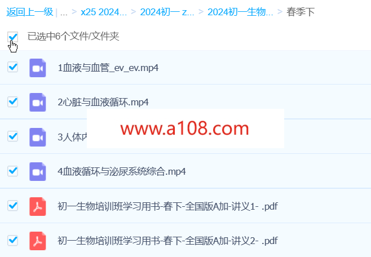Screen dimensions: 371x257
Task: Open the file 1血液与血管_ev_ev.mp4
Action: pos(108,68)
